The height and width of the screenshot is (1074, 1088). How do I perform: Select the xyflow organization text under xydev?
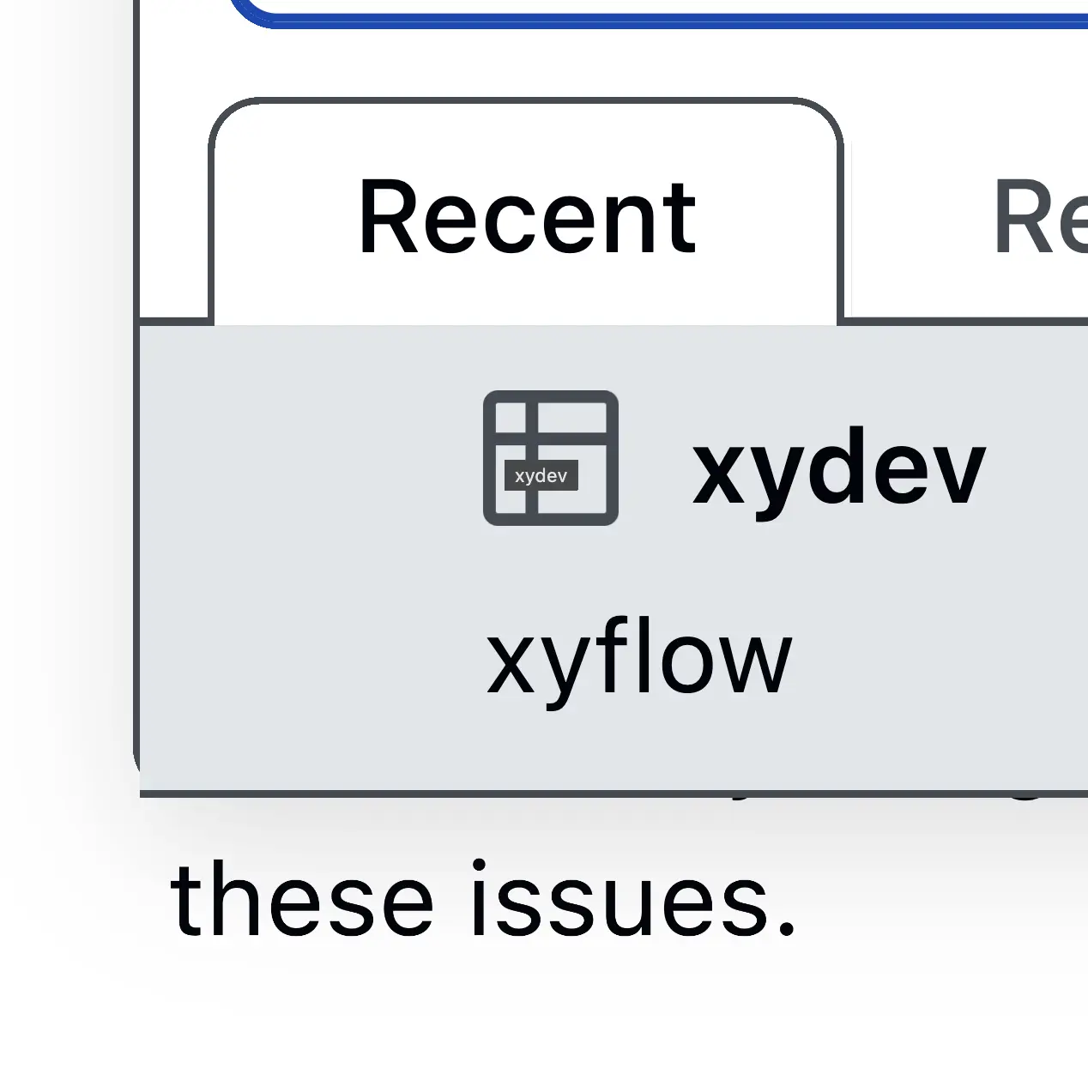coord(638,661)
